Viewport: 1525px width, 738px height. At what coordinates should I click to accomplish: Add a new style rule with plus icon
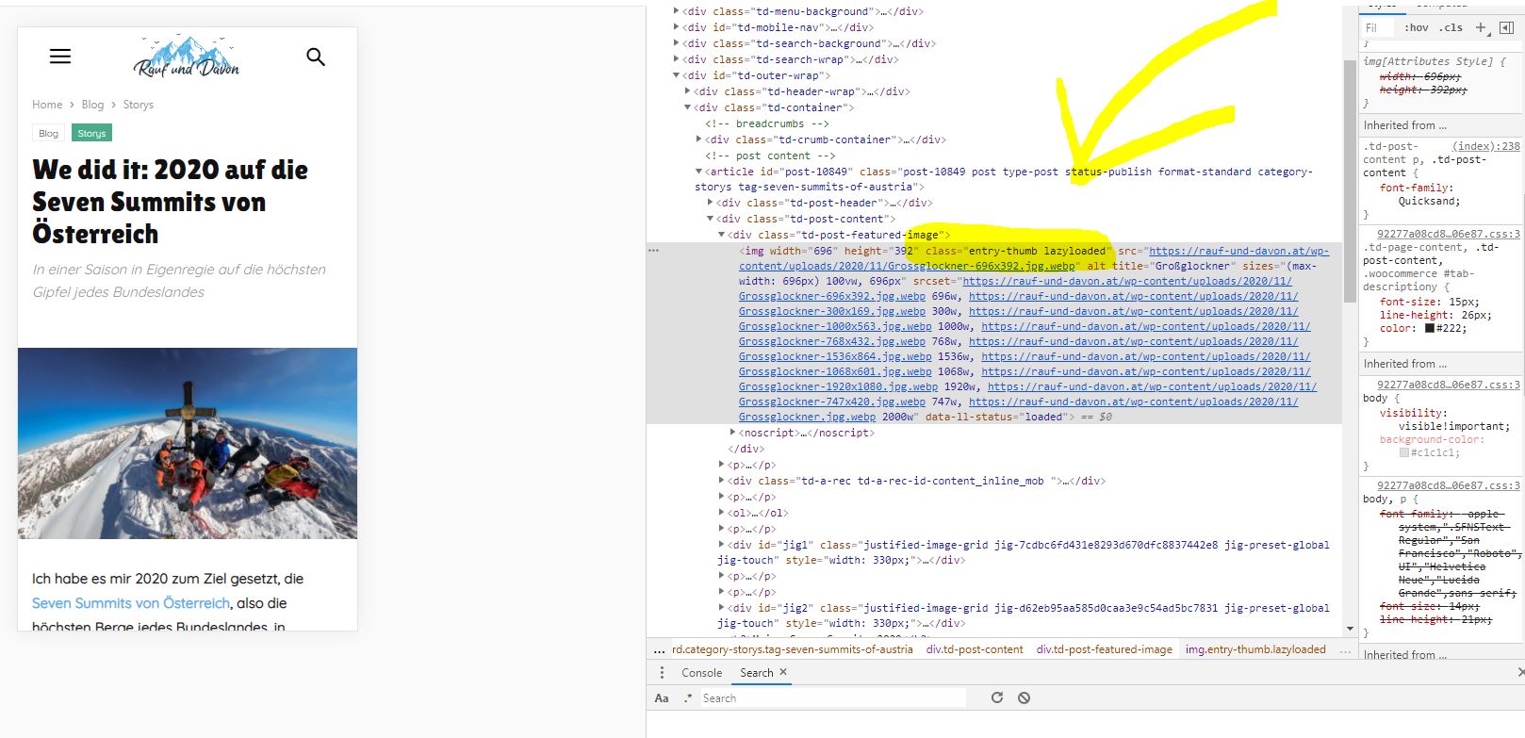click(1481, 27)
